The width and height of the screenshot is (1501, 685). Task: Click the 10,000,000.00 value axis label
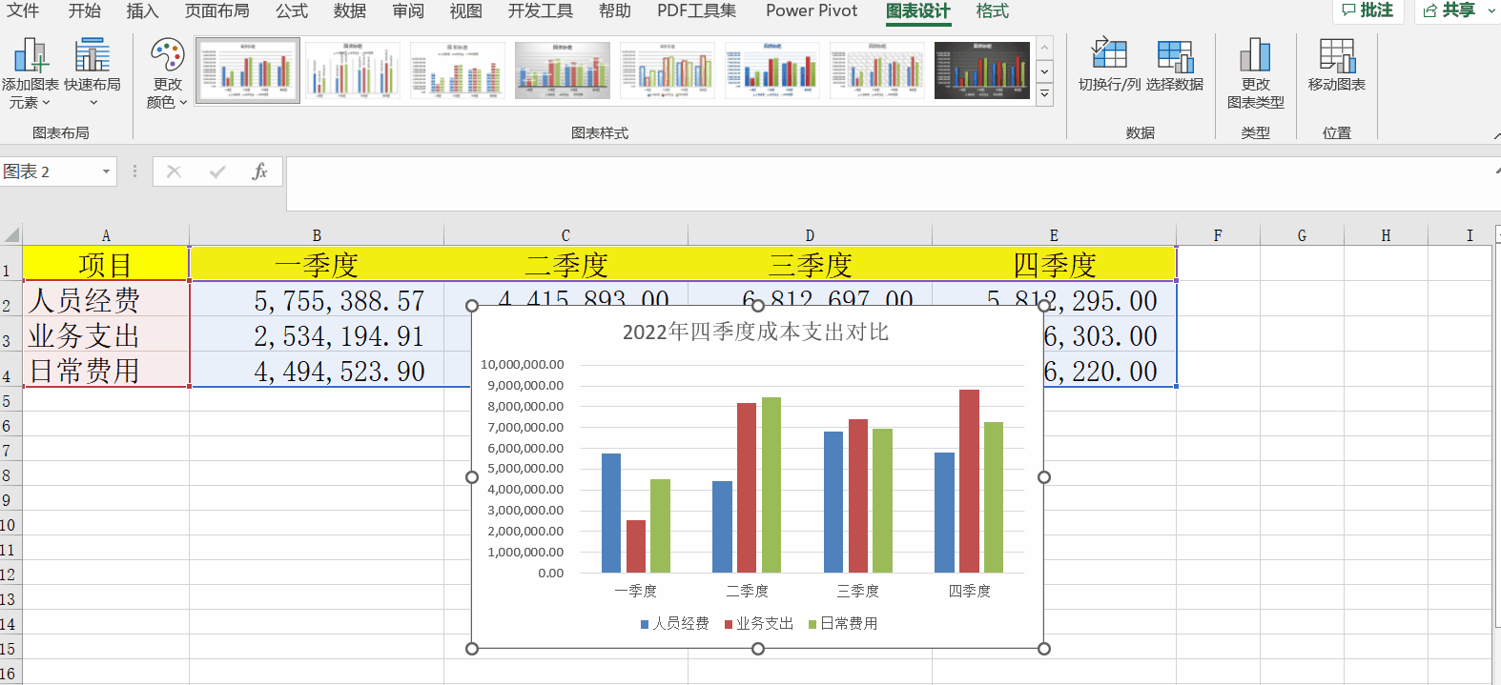tap(523, 364)
